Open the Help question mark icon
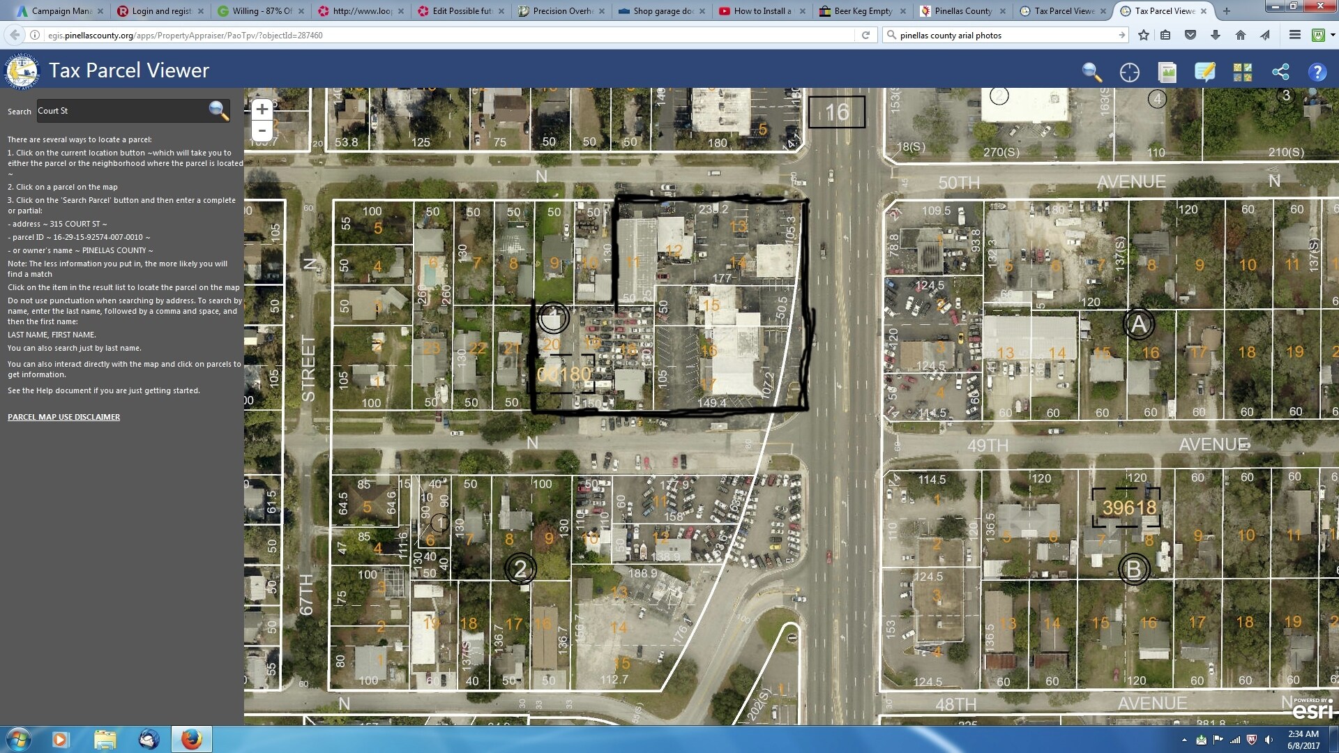The height and width of the screenshot is (753, 1339). tap(1318, 72)
